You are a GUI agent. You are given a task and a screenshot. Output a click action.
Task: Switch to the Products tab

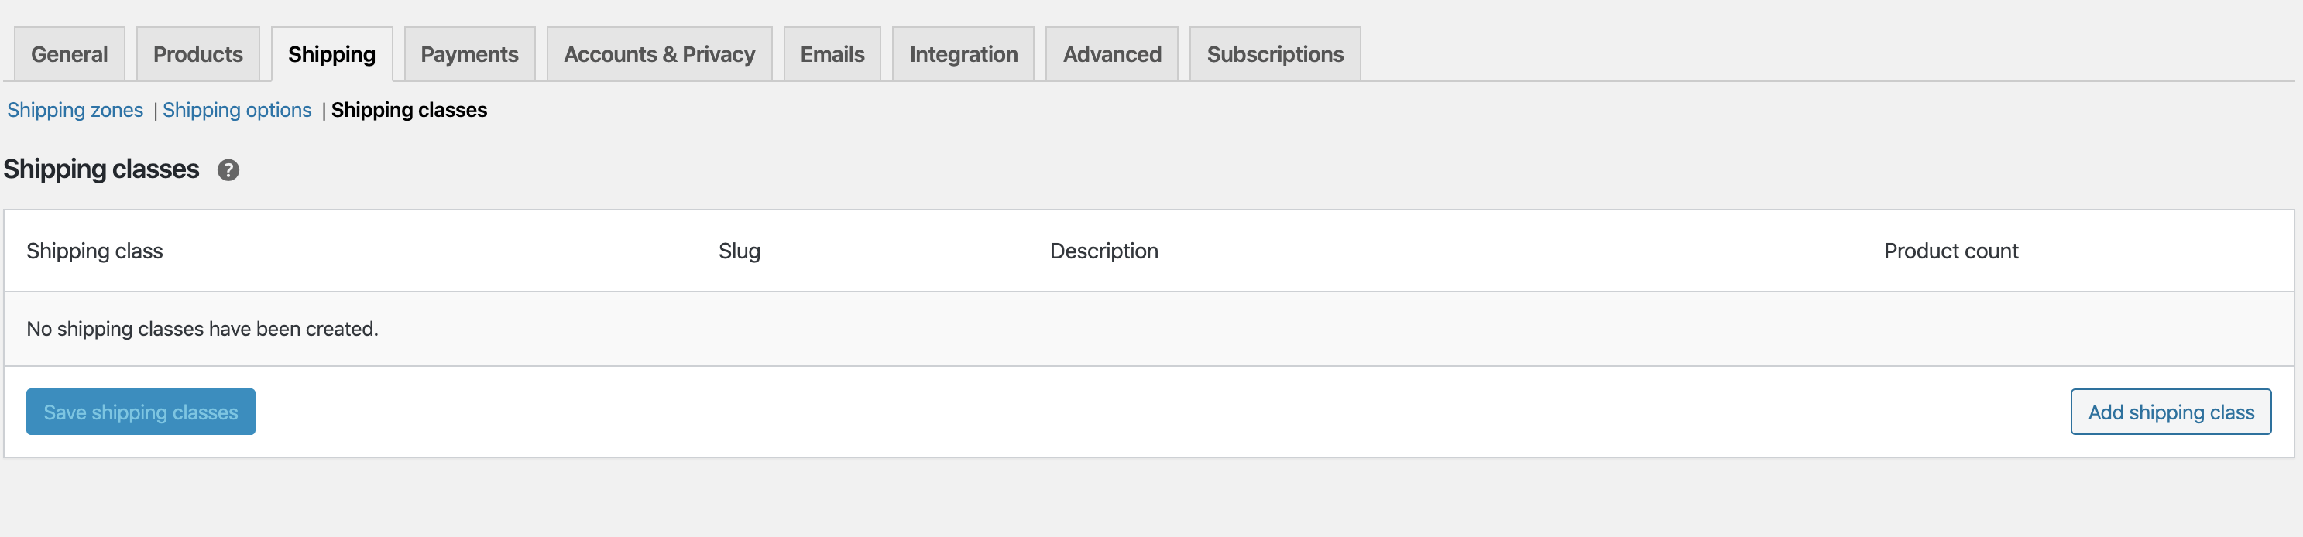click(197, 54)
